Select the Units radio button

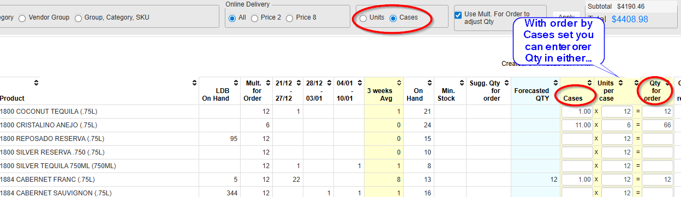click(363, 18)
